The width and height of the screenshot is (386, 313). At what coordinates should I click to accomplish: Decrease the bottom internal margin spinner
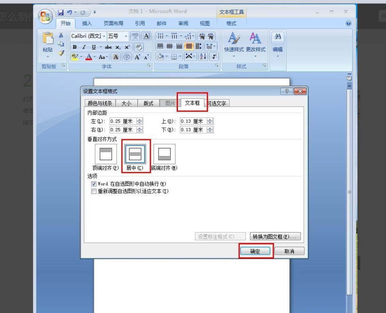click(x=210, y=131)
